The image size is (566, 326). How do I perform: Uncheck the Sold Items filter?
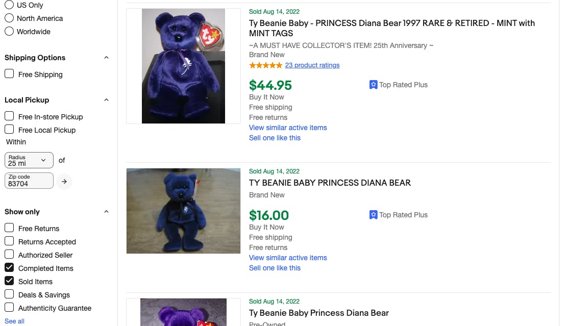pyautogui.click(x=9, y=281)
